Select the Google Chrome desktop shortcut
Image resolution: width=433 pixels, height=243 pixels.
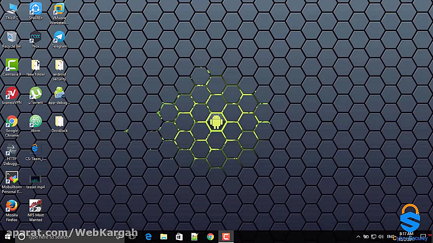(x=12, y=127)
